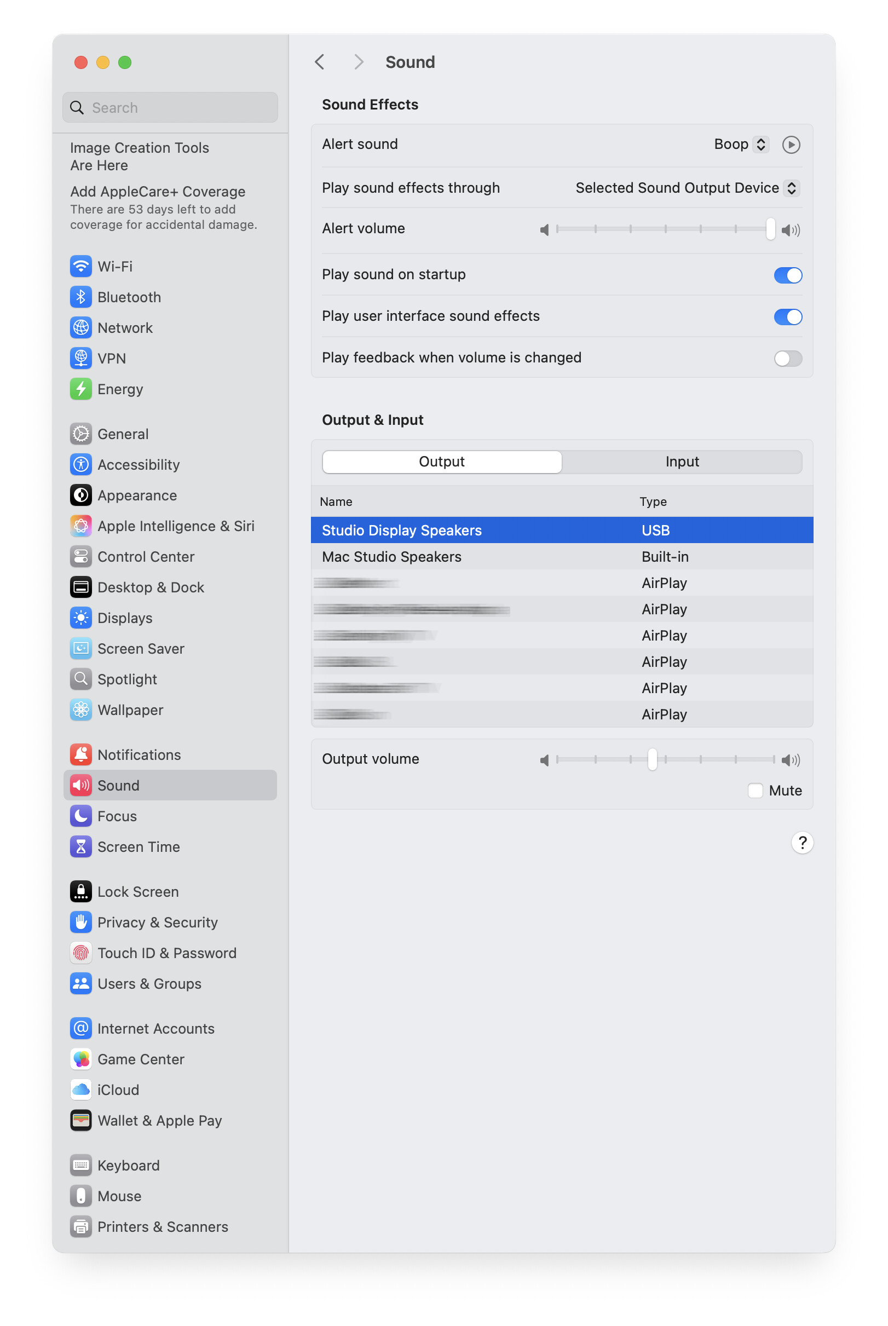
Task: Select Control Center pane
Action: pyautogui.click(x=170, y=557)
